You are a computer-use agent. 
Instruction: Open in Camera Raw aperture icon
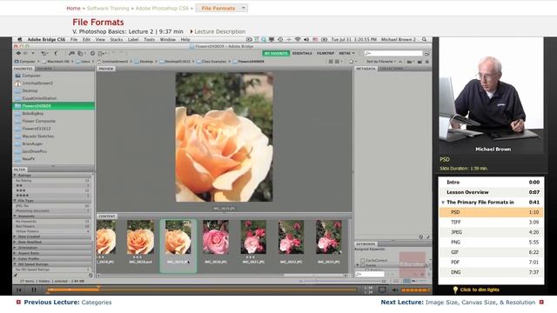tap(92, 53)
